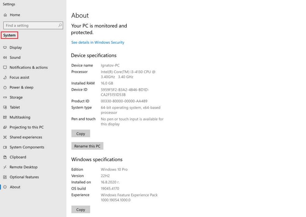Open Clipboard label in sidebar
The height and width of the screenshot is (217, 306).
[18, 157]
